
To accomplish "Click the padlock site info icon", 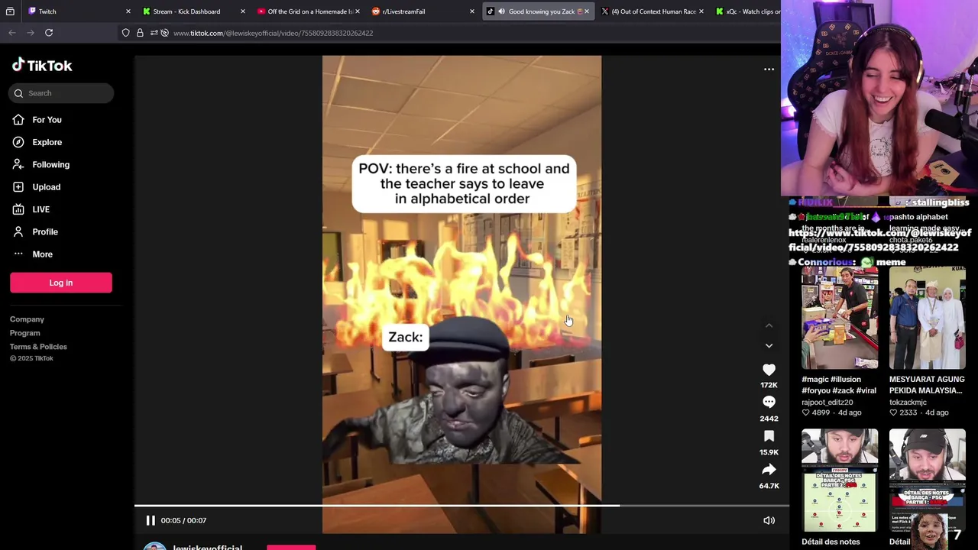I will point(140,33).
